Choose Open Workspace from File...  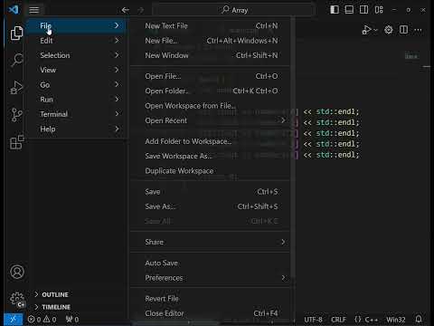(211, 106)
